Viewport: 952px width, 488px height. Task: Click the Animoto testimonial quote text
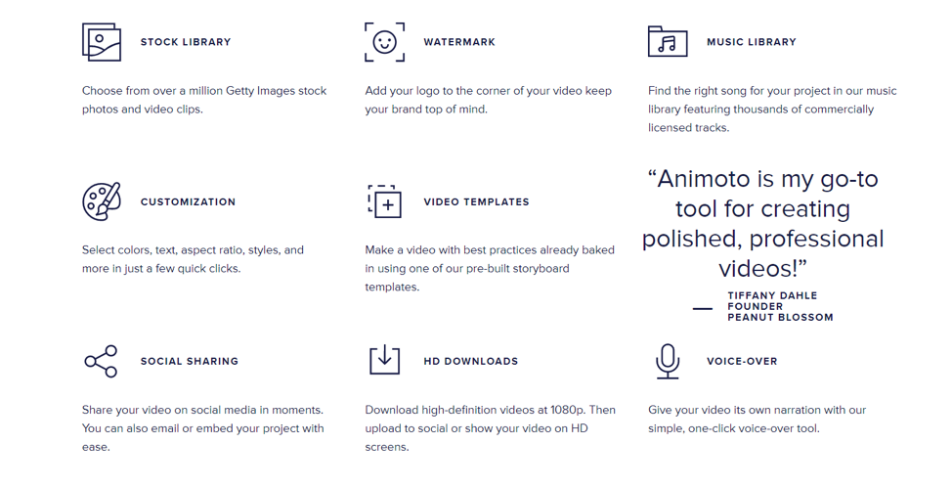click(762, 223)
